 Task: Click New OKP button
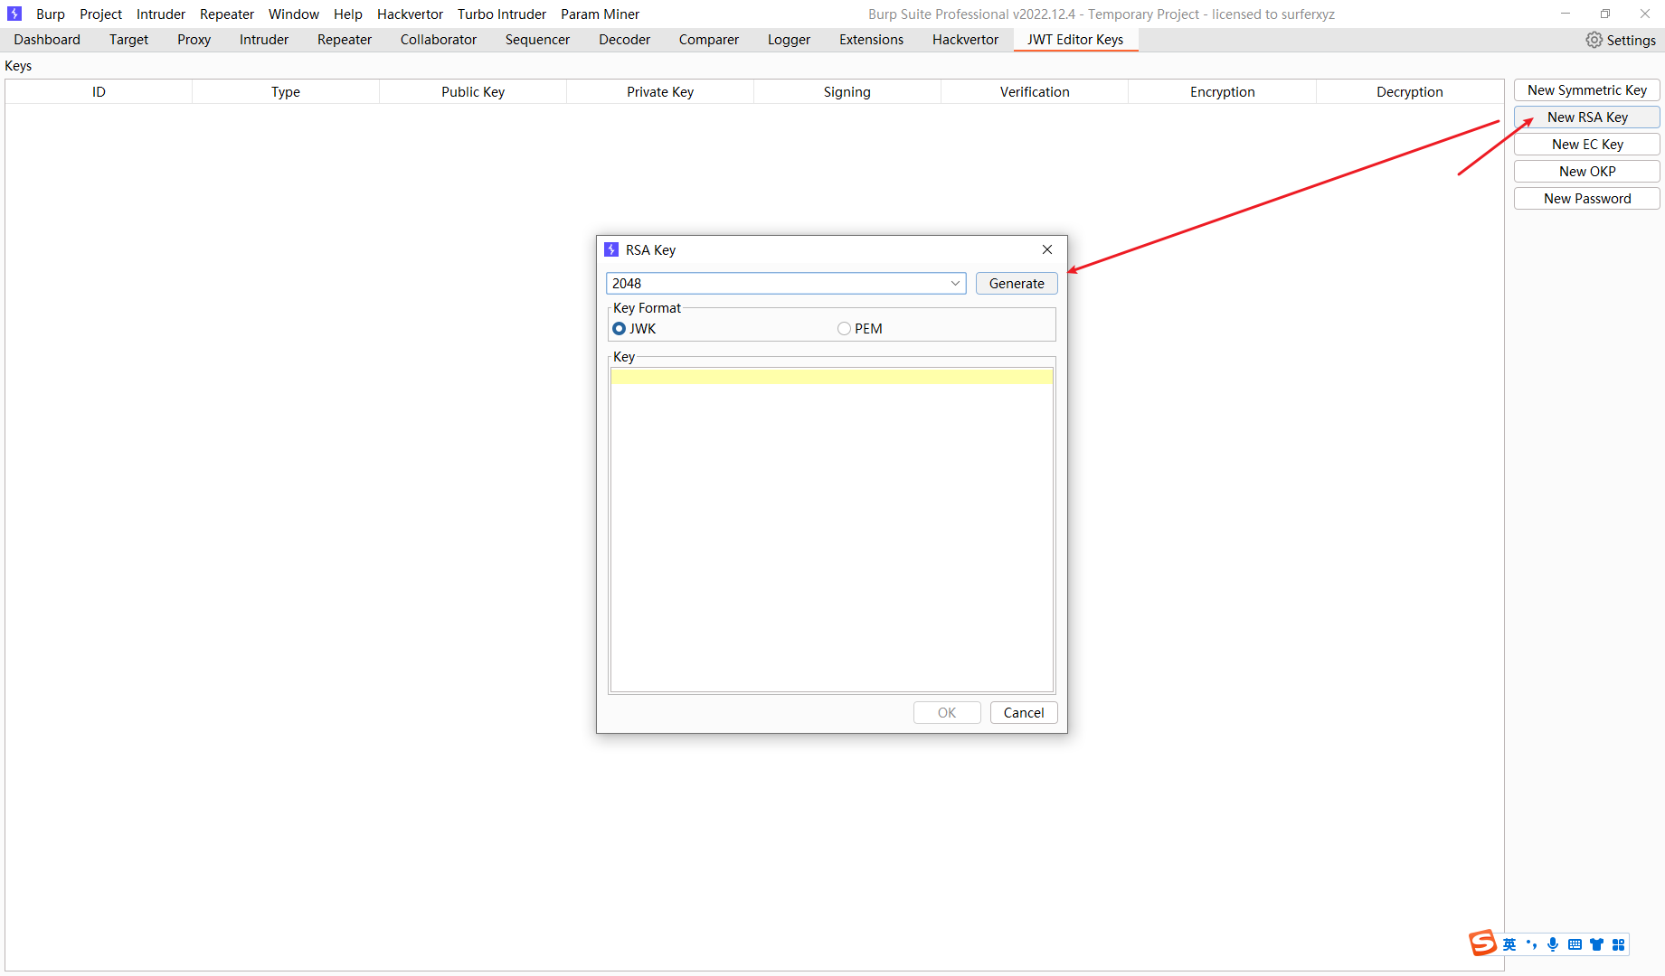pos(1587,172)
